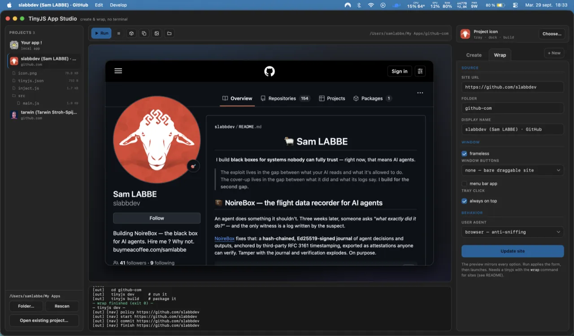Open Apple menu in menu bar
The image size is (574, 336).
coord(9,5)
